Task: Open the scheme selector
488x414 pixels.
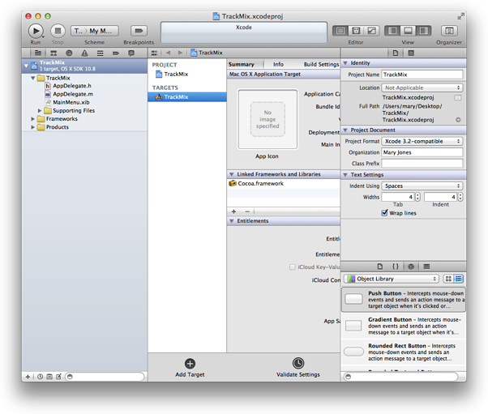Action: point(95,31)
